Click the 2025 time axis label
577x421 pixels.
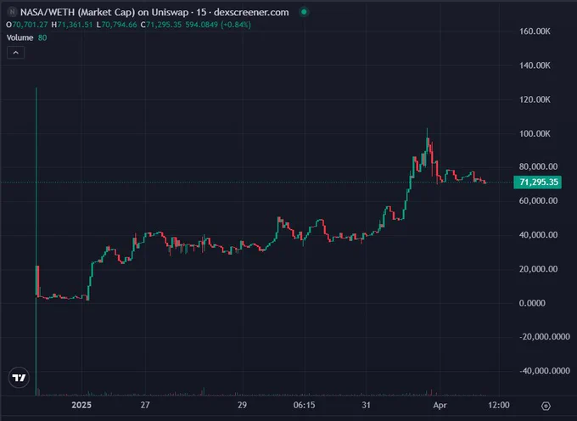pos(81,405)
